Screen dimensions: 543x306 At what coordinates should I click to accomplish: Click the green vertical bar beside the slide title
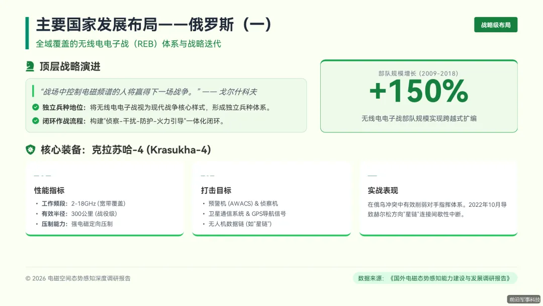coord(27,33)
